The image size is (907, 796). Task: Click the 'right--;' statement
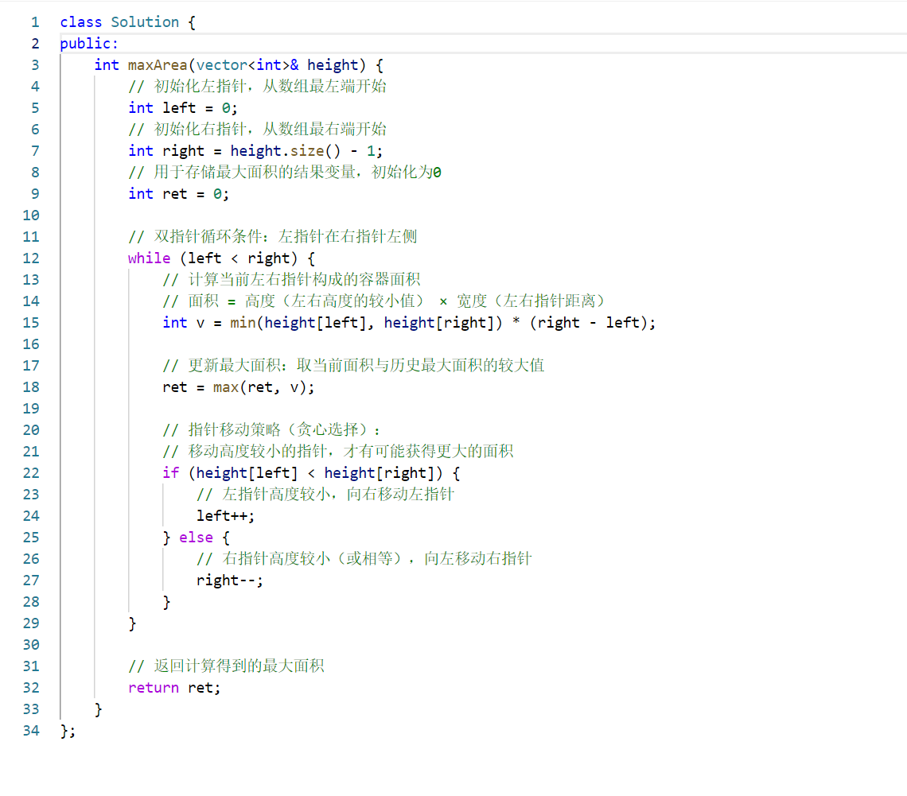pyautogui.click(x=230, y=580)
